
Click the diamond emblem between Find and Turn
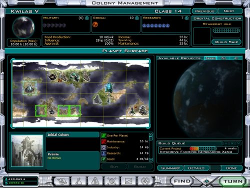[x=206, y=181]
